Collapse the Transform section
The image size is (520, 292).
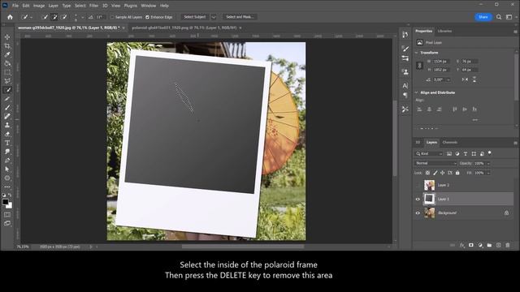pyautogui.click(x=417, y=53)
